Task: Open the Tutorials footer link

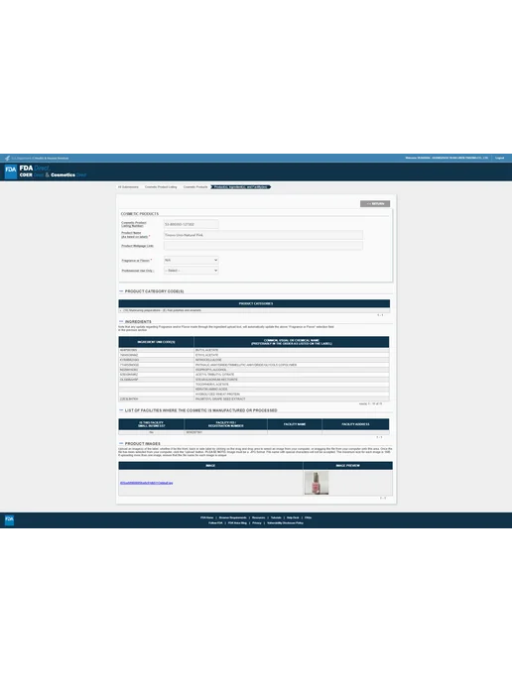Action: coord(276,517)
